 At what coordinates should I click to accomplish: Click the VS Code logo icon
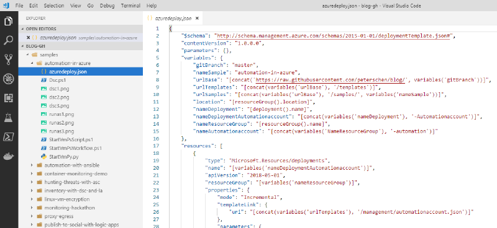pyautogui.click(x=6, y=6)
